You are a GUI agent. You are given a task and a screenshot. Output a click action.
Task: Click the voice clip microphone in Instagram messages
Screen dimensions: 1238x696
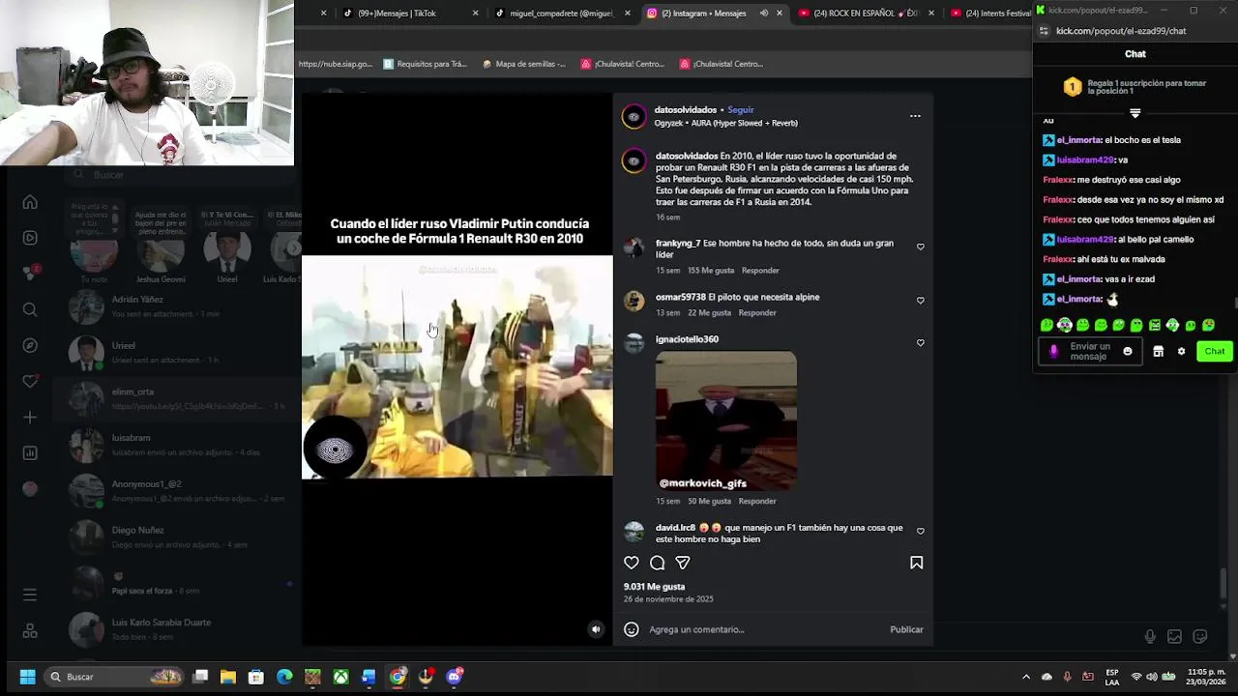(x=1149, y=637)
